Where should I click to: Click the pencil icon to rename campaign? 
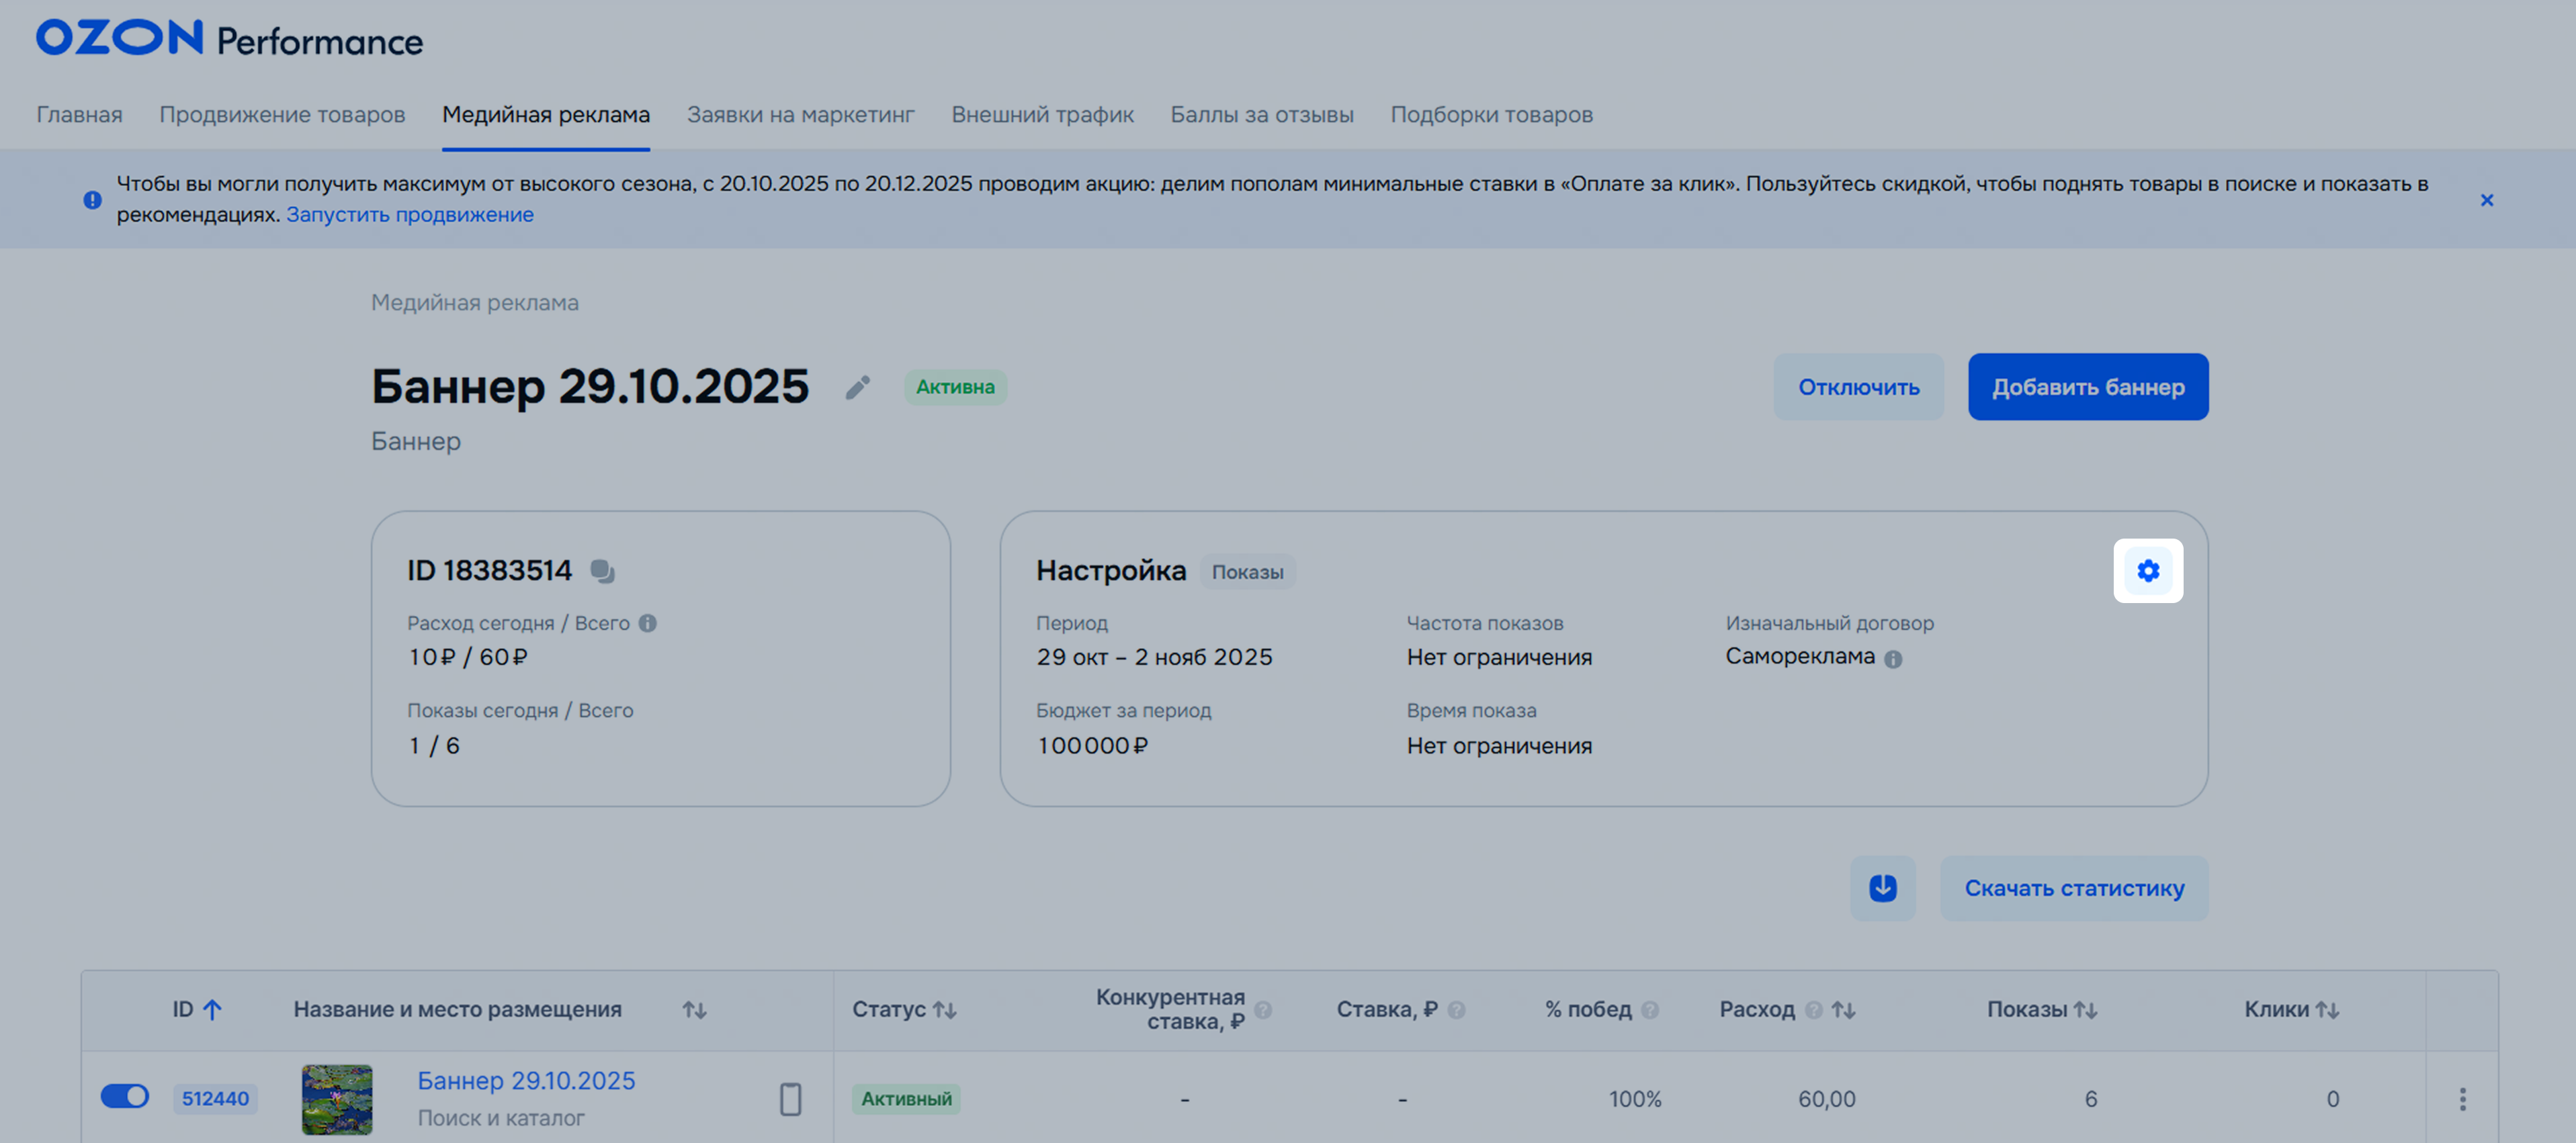click(x=857, y=387)
